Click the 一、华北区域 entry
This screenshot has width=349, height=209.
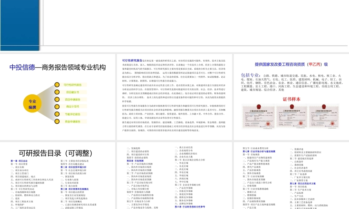tap(181, 163)
